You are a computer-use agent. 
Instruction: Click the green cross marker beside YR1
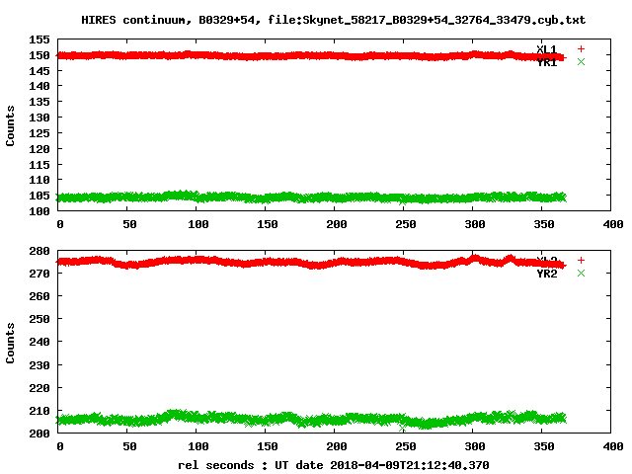[x=581, y=61]
